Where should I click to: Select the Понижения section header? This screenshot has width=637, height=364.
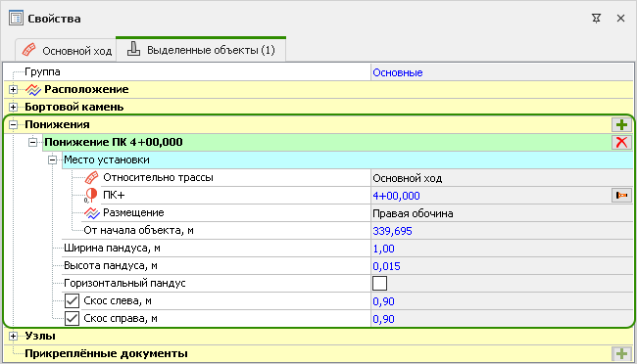[57, 124]
